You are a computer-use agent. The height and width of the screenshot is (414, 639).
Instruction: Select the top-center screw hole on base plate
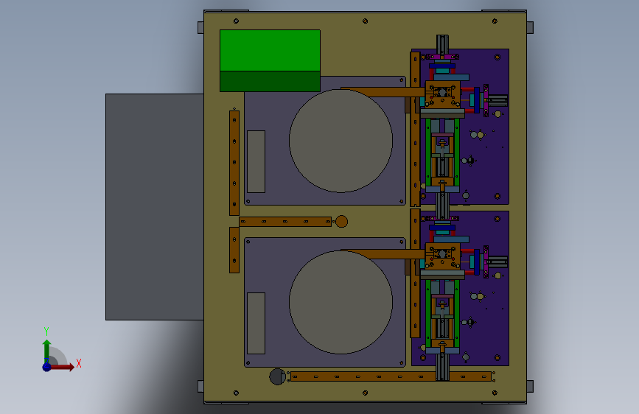(x=365, y=21)
